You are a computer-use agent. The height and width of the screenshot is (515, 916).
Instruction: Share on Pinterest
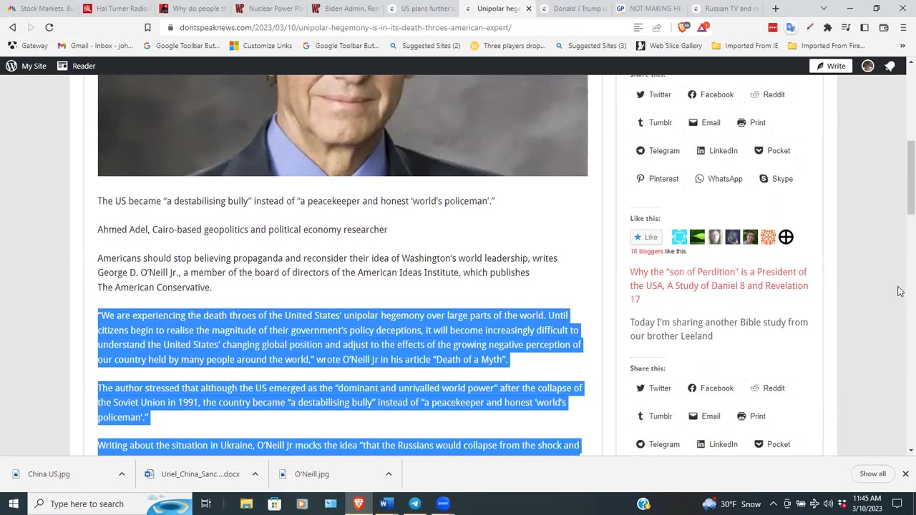click(x=657, y=179)
